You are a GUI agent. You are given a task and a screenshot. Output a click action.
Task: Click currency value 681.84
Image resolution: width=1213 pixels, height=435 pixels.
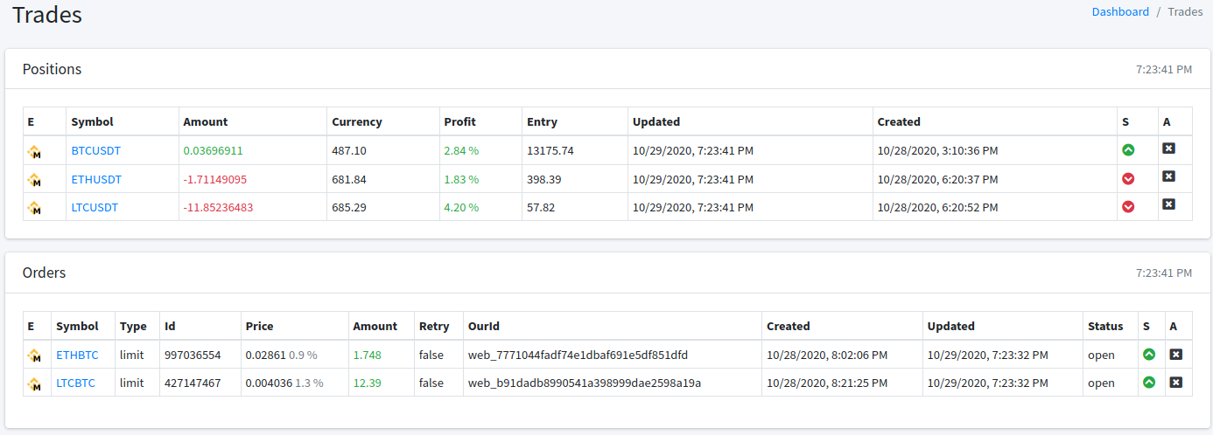click(x=349, y=179)
